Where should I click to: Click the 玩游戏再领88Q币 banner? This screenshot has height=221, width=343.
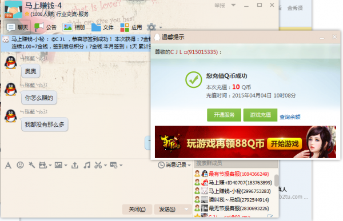point(245,142)
